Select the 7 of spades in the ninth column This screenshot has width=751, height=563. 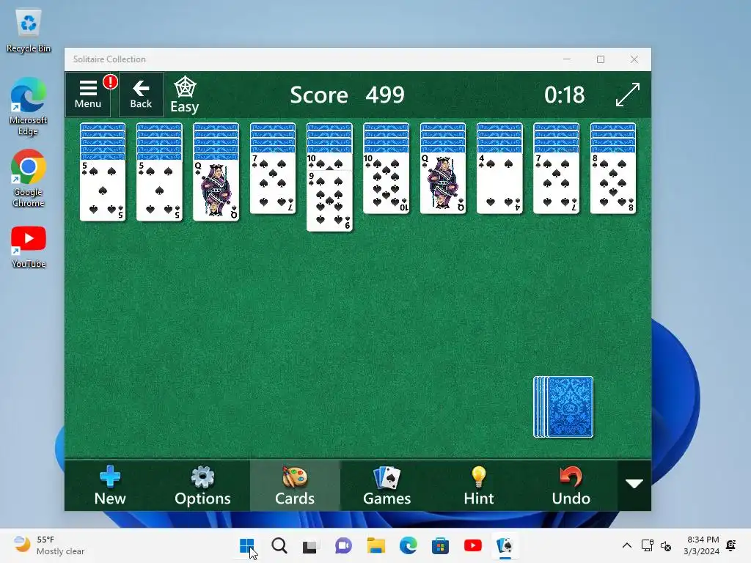pyautogui.click(x=556, y=183)
